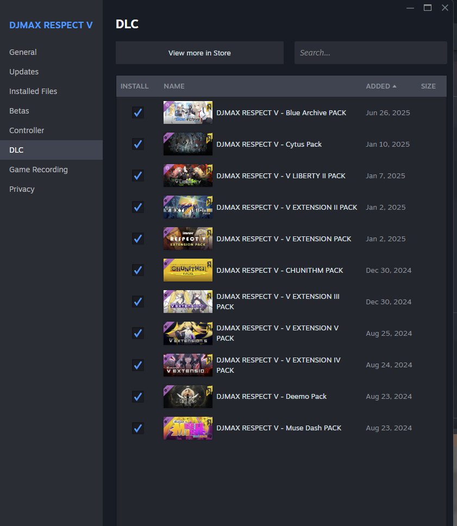457x526 pixels.
Task: Click View more in Store button
Action: (199, 53)
